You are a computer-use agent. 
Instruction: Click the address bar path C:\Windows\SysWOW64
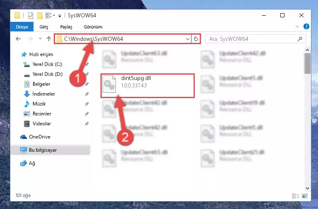point(93,39)
